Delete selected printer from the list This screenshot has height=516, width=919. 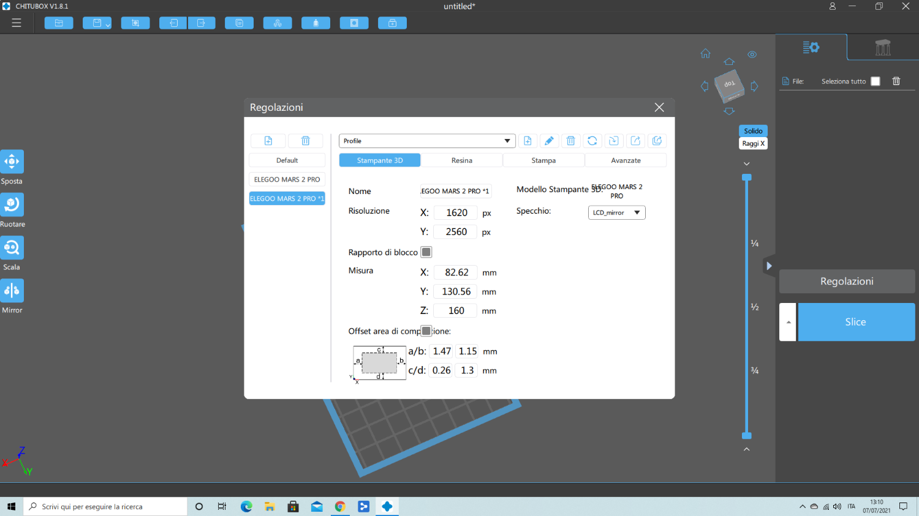(x=306, y=141)
